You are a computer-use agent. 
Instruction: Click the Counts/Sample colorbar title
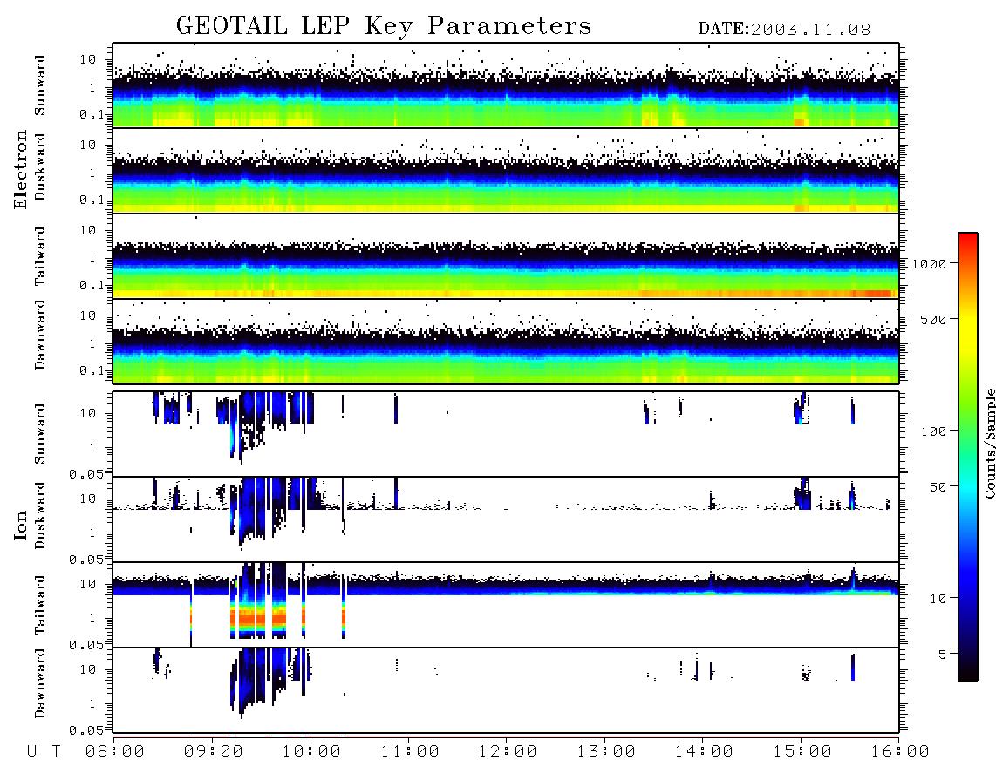pyautogui.click(x=989, y=443)
